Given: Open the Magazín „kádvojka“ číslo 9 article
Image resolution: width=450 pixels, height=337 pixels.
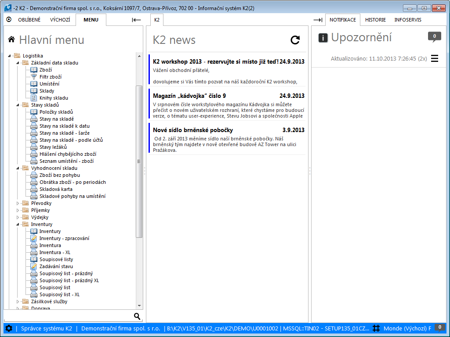Looking at the screenshot, I should [x=227, y=104].
